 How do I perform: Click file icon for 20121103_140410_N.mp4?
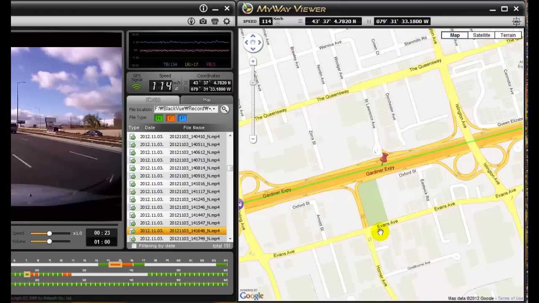[x=133, y=137]
